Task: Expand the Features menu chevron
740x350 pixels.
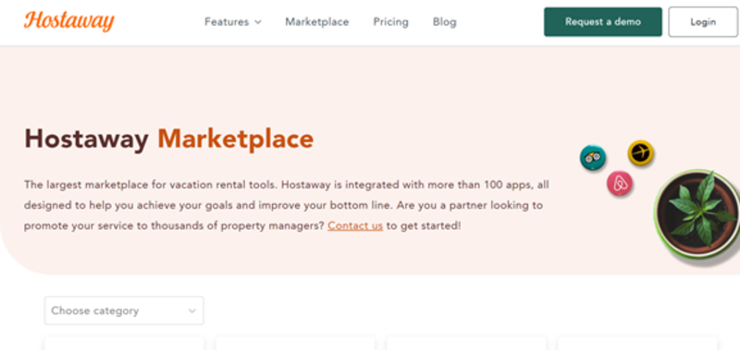Action: 258,22
